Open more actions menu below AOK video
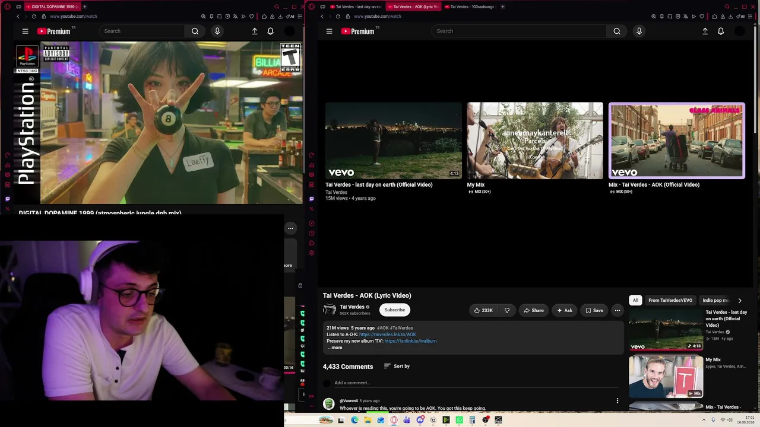The height and width of the screenshot is (427, 760). pyautogui.click(x=617, y=310)
